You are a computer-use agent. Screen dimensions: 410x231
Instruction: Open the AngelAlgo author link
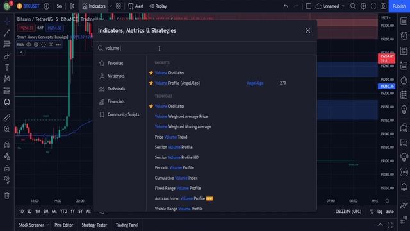point(255,83)
